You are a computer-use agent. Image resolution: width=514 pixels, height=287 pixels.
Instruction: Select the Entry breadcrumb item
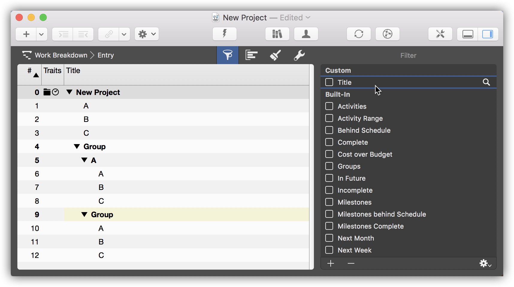(x=105, y=55)
